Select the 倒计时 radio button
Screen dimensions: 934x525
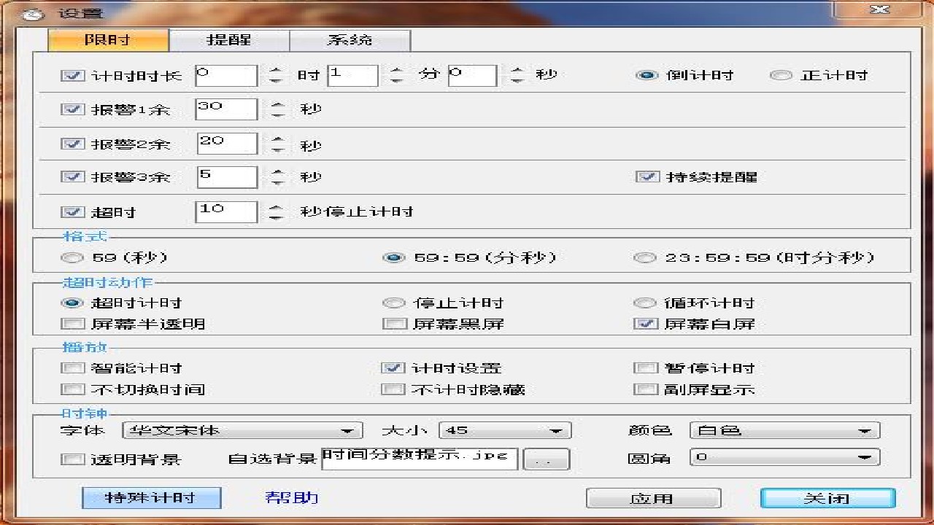[647, 75]
